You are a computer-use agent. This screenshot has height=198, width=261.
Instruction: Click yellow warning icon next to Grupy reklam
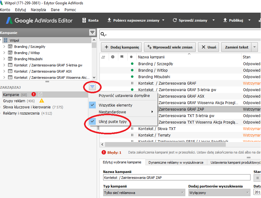coord(42,101)
